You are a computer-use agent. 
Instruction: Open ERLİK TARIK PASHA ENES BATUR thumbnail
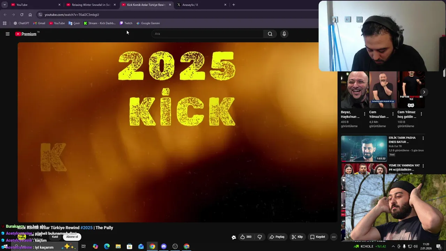tap(364, 149)
